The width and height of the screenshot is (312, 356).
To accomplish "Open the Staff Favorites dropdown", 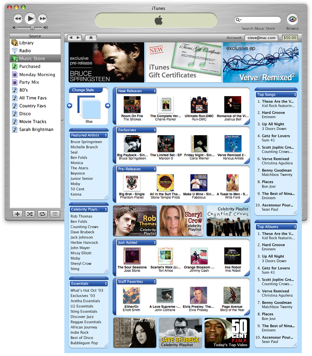I will click(137, 282).
